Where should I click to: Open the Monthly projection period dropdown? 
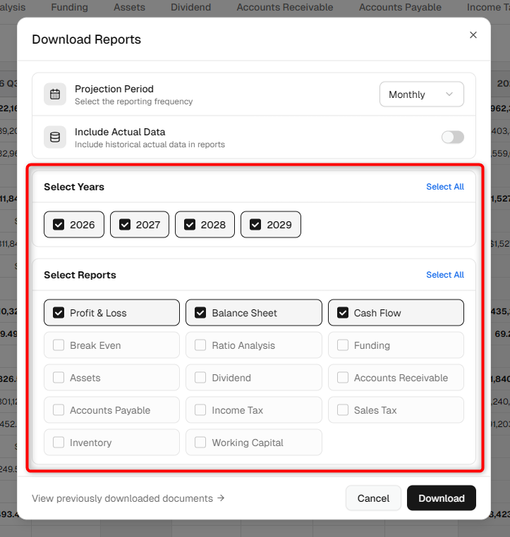422,94
